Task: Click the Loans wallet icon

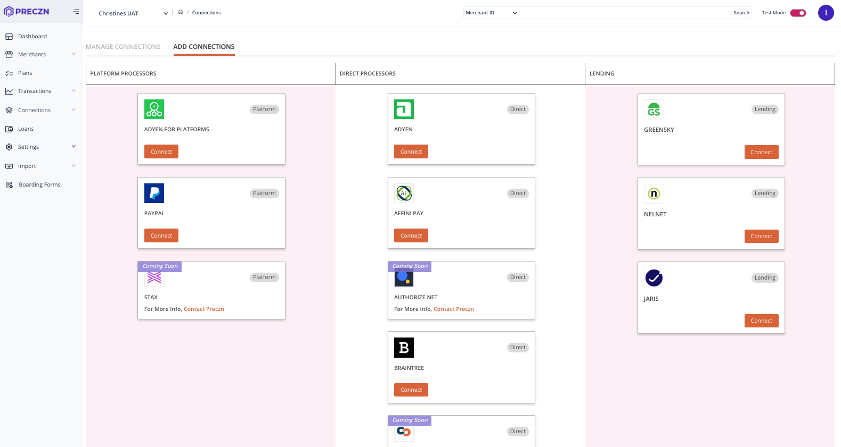Action: coord(9,129)
